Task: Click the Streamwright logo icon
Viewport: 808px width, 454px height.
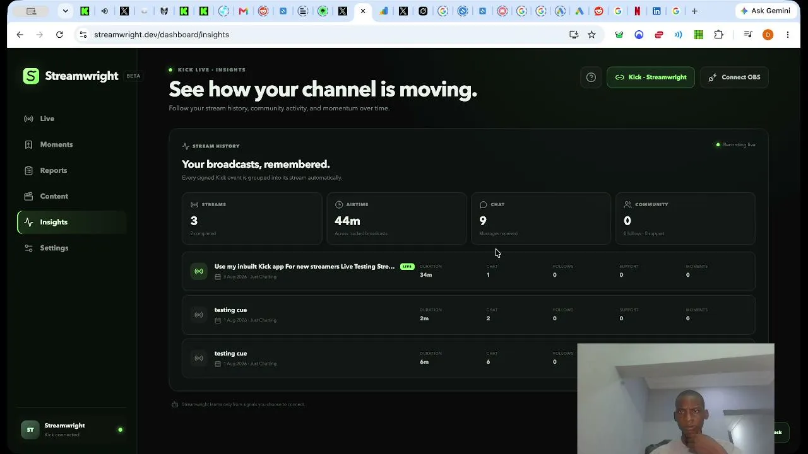Action: 31,76
